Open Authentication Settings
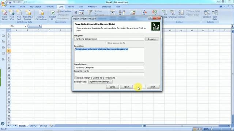 click(x=100, y=82)
